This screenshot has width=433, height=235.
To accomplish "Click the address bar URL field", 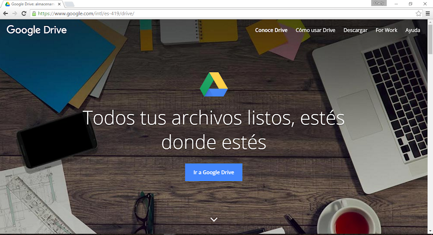I will click(224, 13).
